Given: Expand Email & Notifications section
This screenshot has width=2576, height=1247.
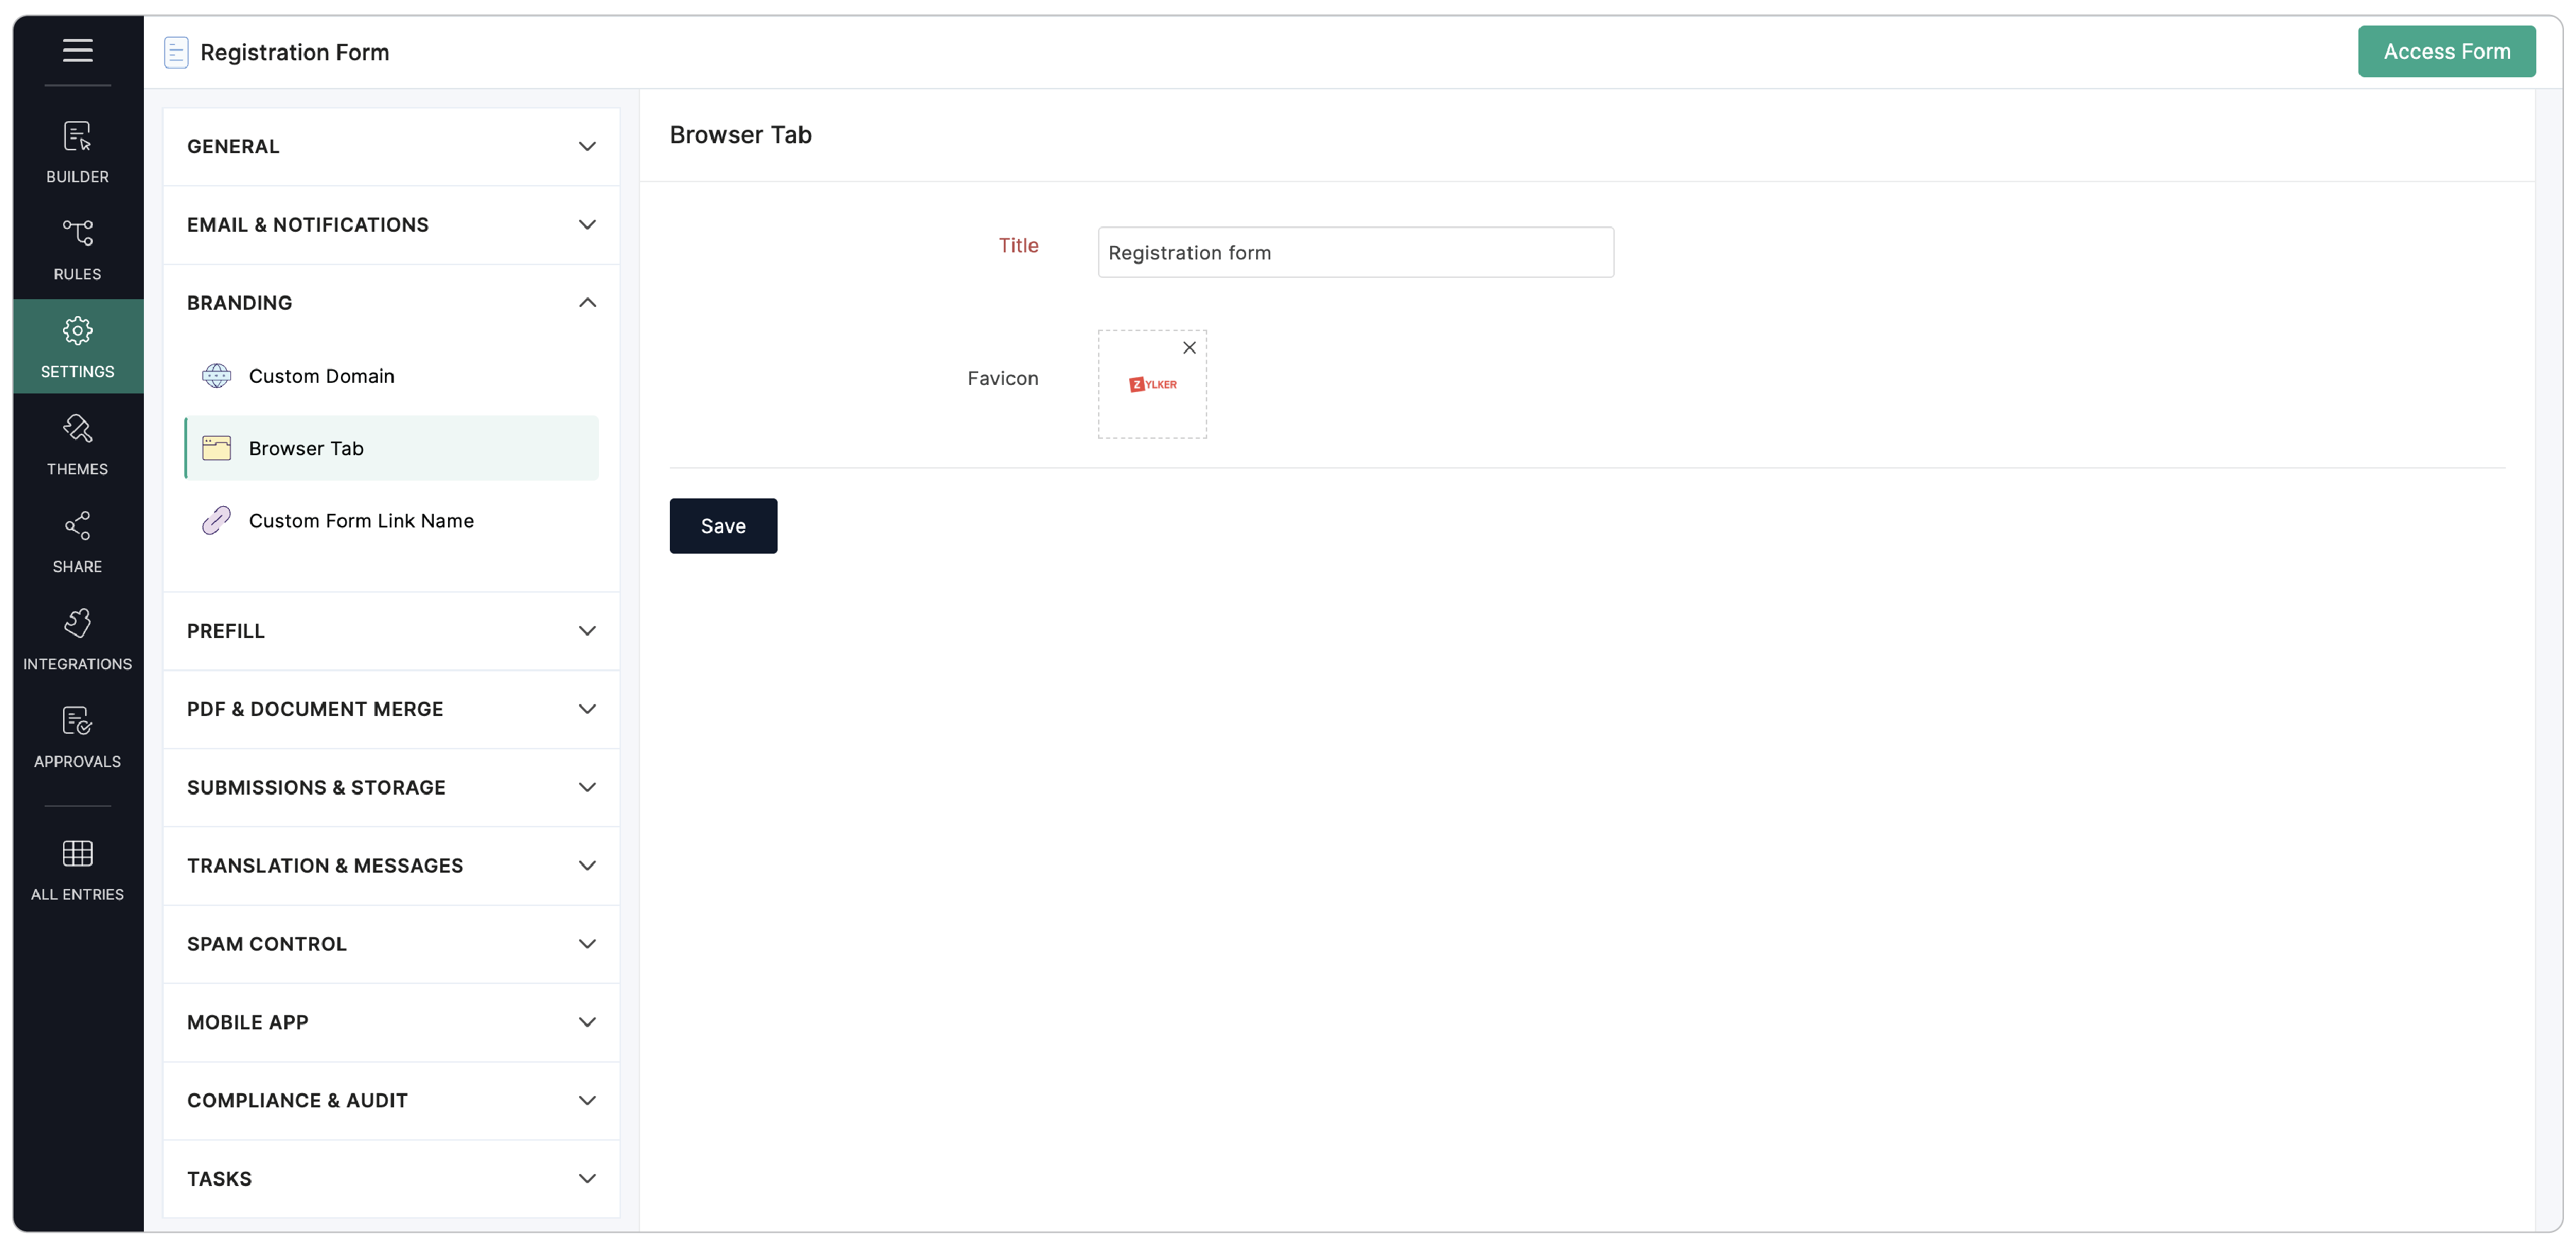Looking at the screenshot, I should tap(390, 225).
